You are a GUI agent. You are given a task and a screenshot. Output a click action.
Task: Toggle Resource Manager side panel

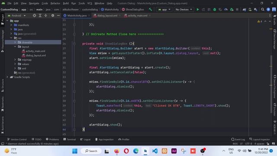pos(3,41)
